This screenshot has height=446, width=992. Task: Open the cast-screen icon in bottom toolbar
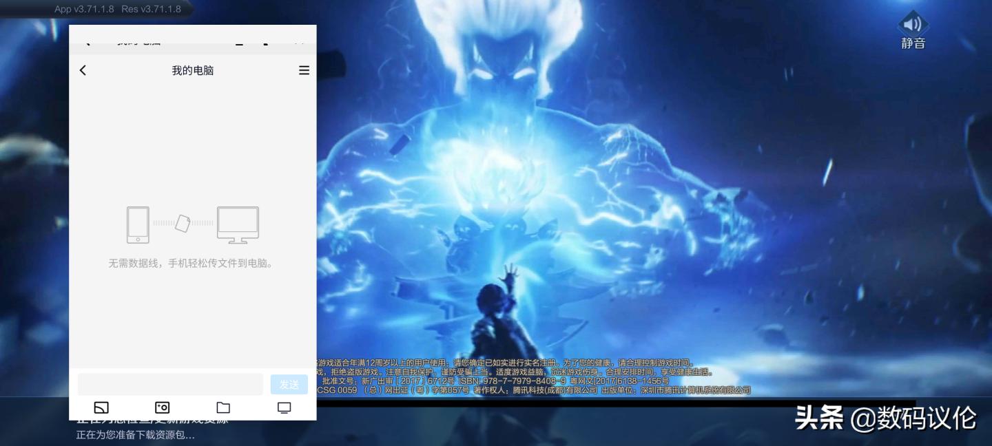[101, 407]
